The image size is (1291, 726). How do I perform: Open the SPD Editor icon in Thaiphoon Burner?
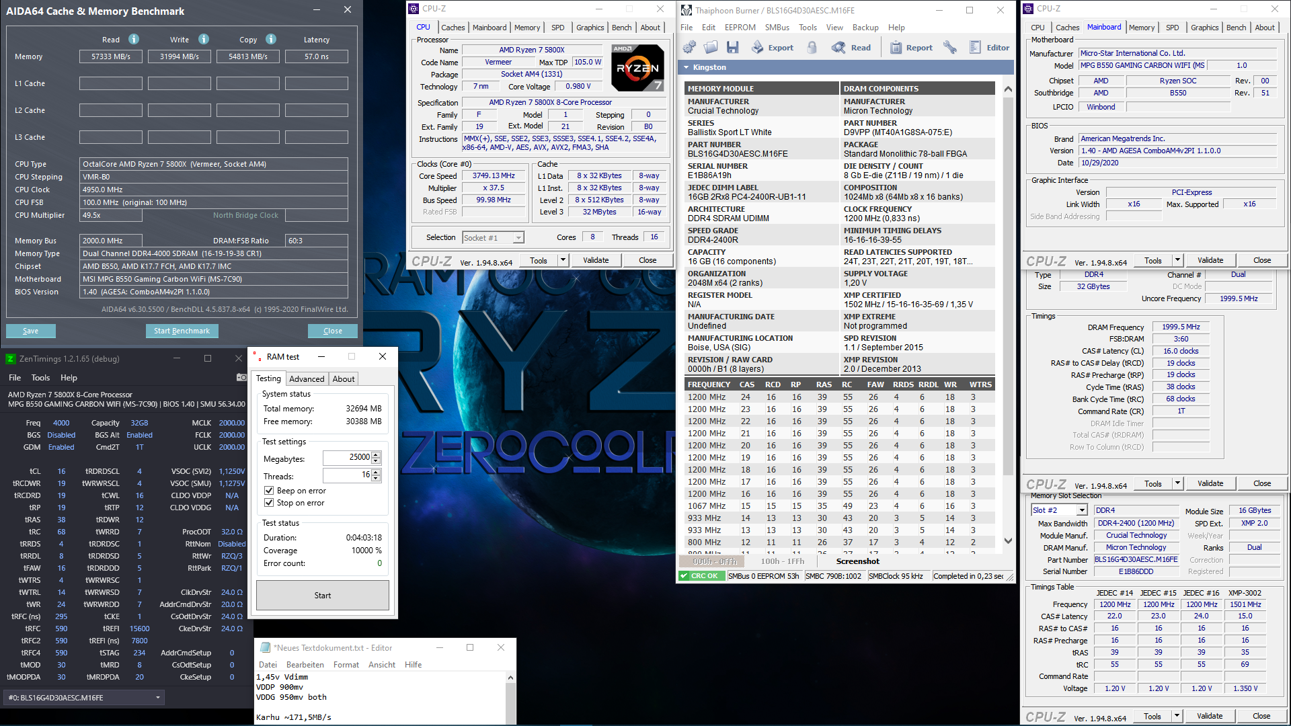[x=976, y=47]
